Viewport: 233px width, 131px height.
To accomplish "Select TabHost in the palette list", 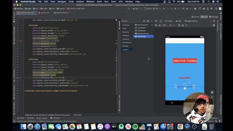I will (x=141, y=31).
